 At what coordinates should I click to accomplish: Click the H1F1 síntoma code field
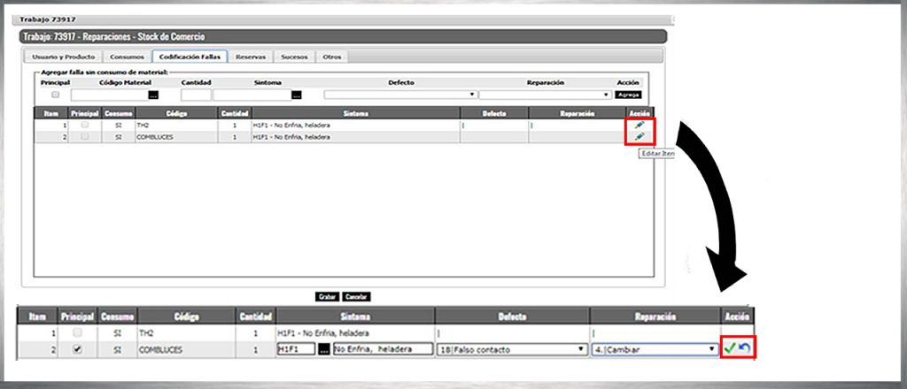[294, 349]
